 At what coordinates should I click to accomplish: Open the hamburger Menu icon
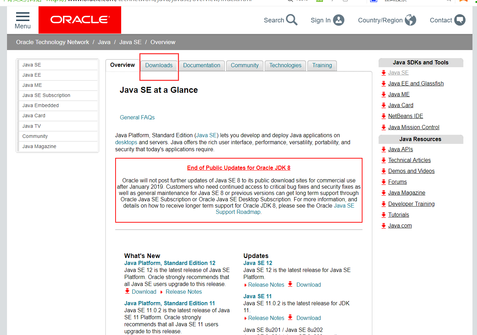click(x=23, y=16)
